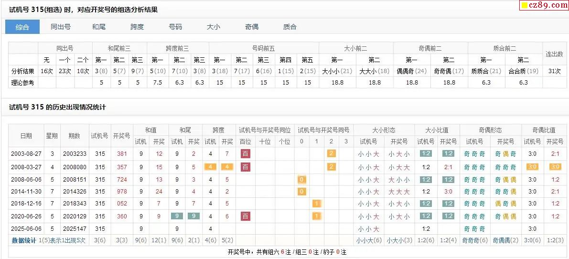Click the date cell 2025-06-06

tap(26, 228)
